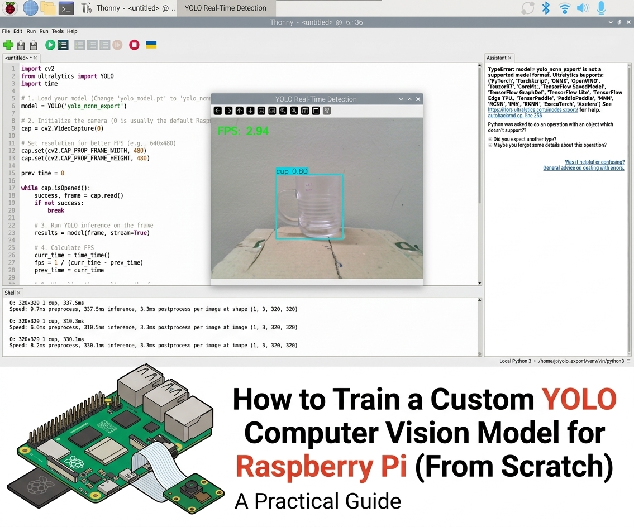Switch to Thonny window in taskbar
Screen dimensions: 634x527
click(128, 8)
